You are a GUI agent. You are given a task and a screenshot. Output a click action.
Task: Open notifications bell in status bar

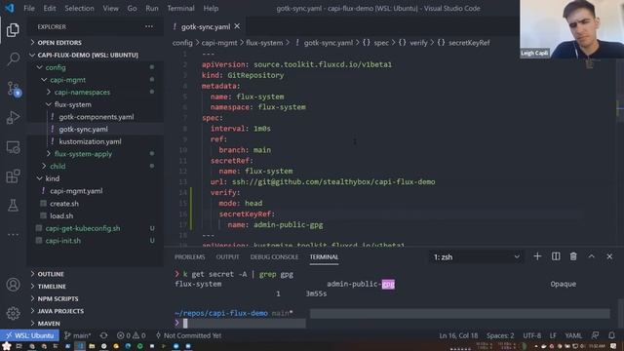pos(611,335)
